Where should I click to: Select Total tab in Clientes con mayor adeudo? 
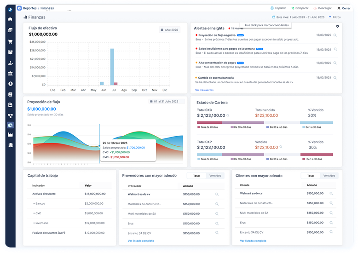click(x=311, y=176)
